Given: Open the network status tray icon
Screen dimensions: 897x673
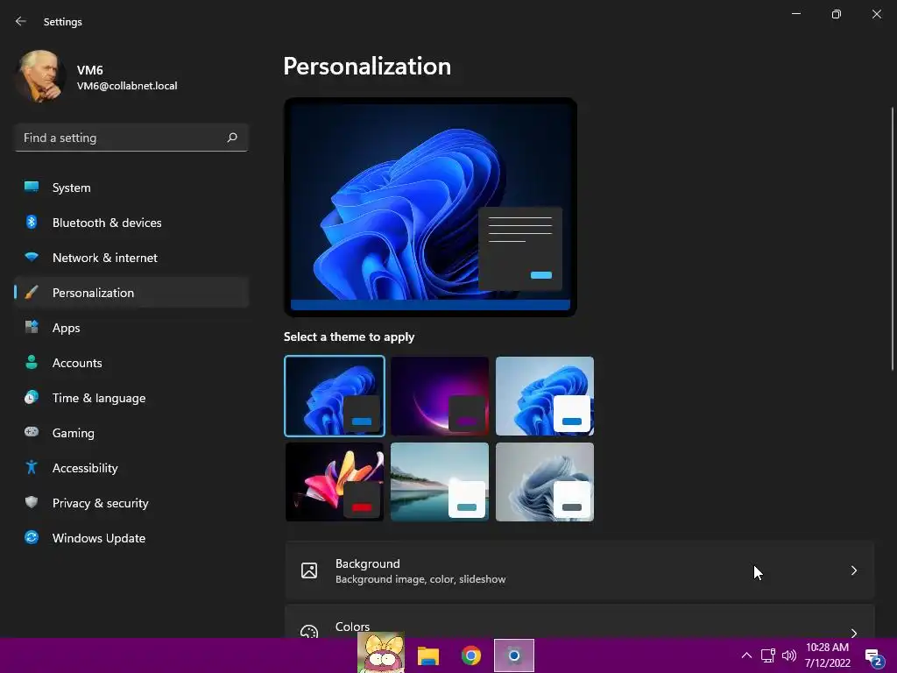Looking at the screenshot, I should (x=767, y=655).
